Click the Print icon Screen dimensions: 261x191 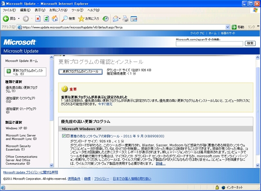tap(126, 19)
